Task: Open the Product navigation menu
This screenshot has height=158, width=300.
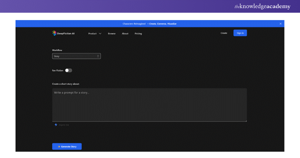Action: [x=92, y=33]
